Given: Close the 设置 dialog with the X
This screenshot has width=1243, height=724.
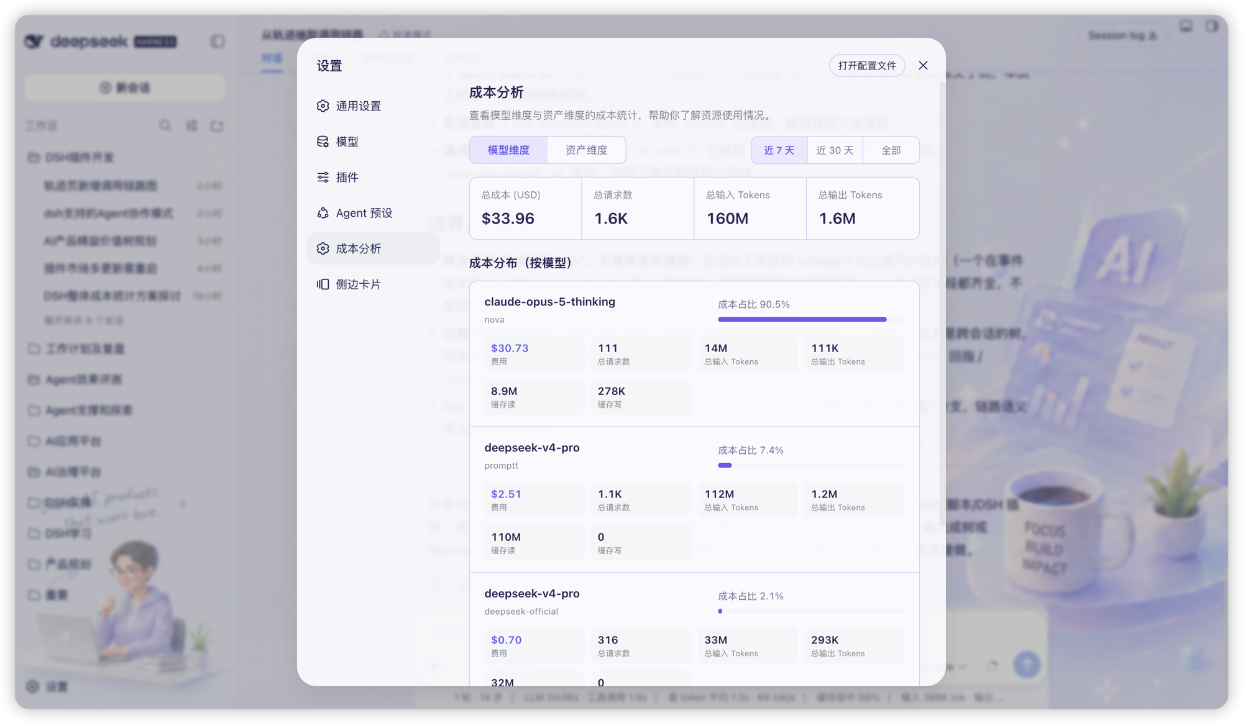Looking at the screenshot, I should 923,65.
